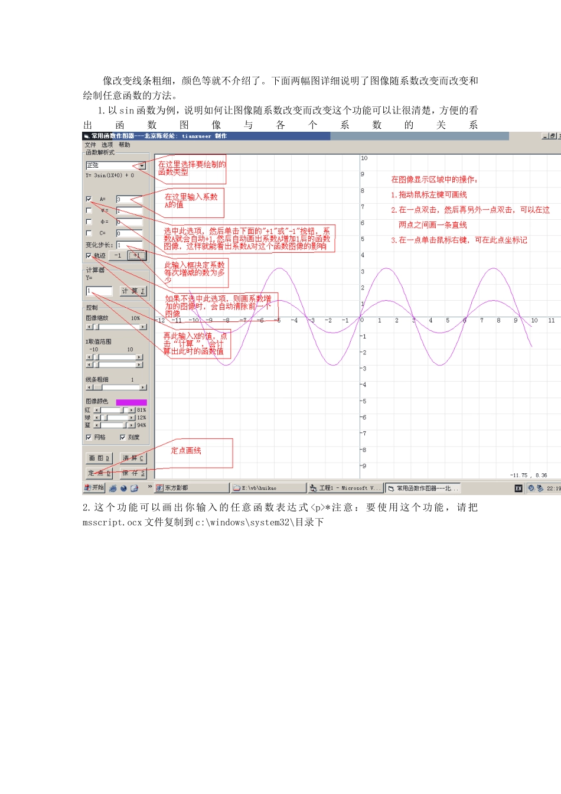This screenshot has width=561, height=794.
Task: Open the 选项 menu
Action: tap(107, 145)
